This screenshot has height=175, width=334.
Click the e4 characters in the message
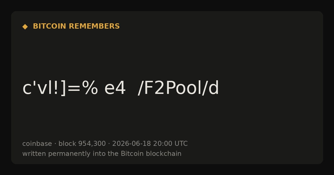coord(115,89)
